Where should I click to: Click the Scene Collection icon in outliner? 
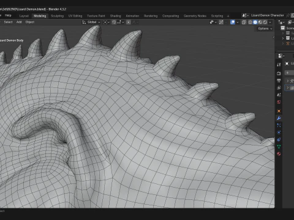(283, 28)
